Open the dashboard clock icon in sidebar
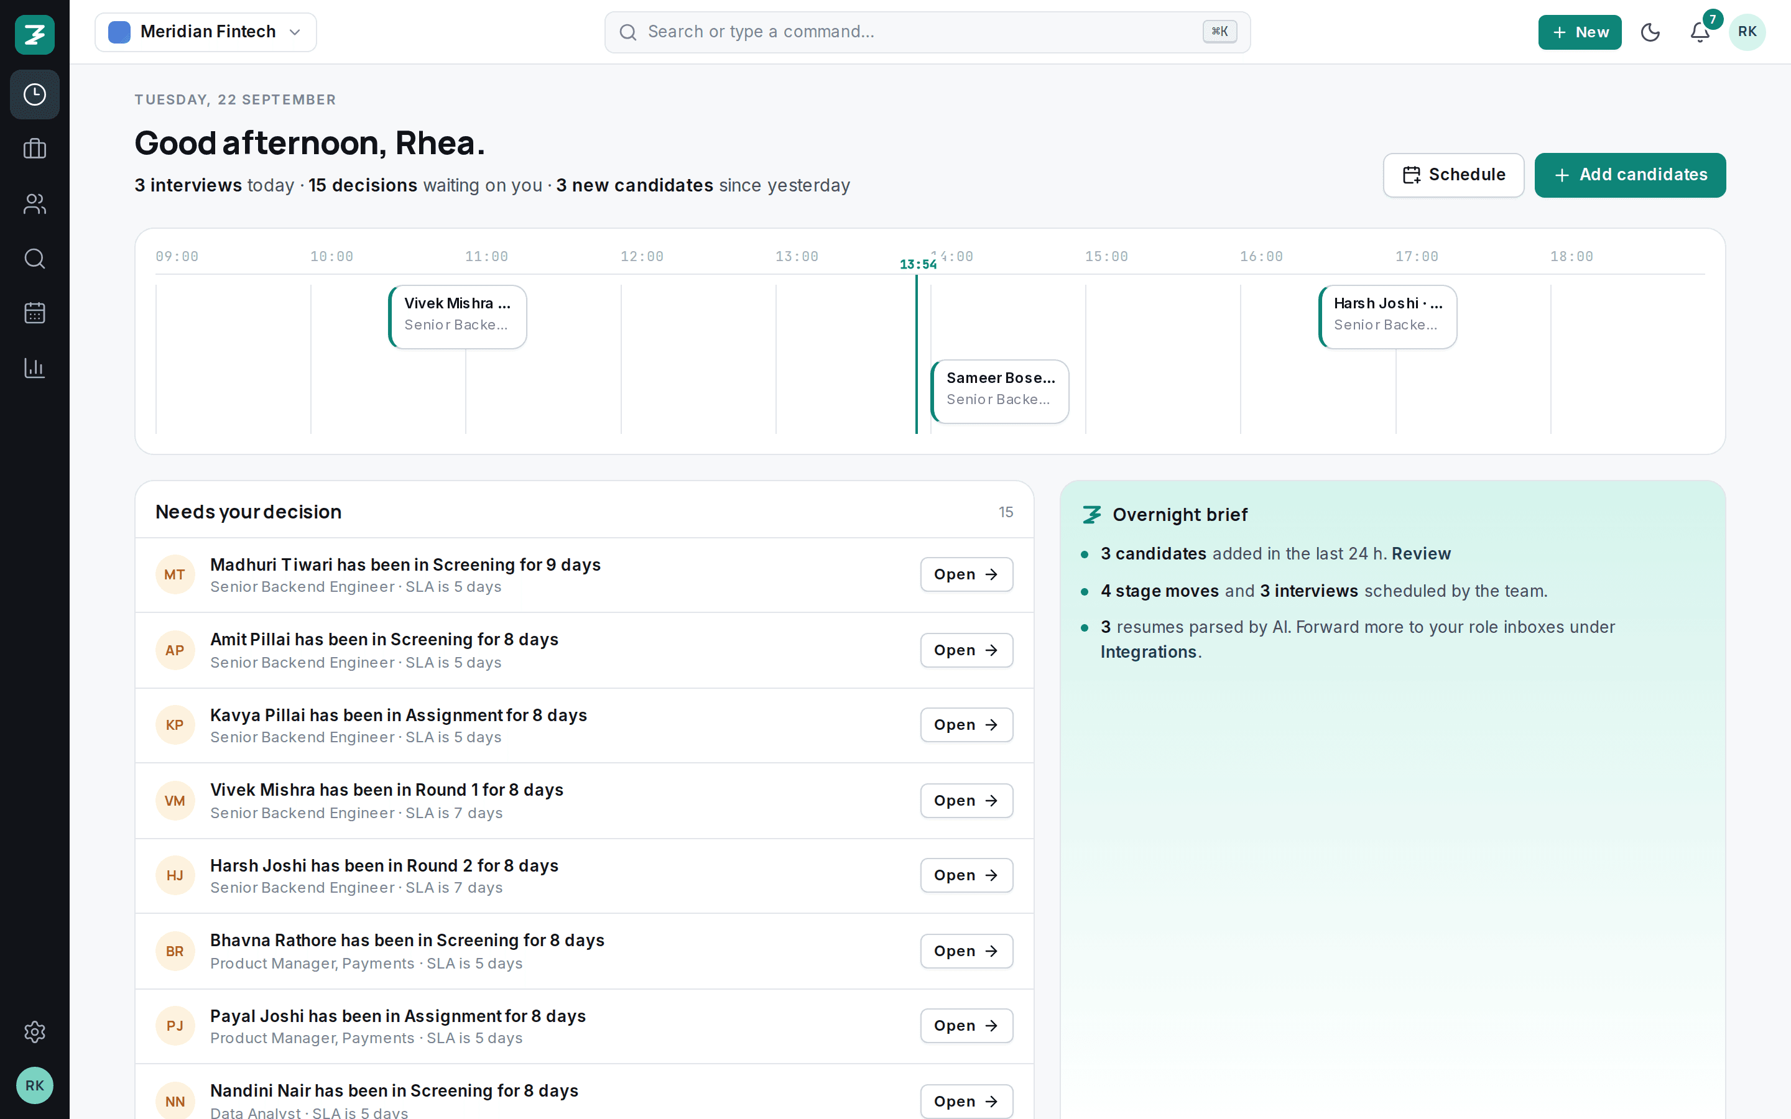The width and height of the screenshot is (1791, 1119). (x=35, y=94)
